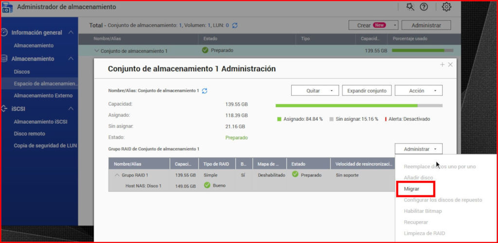
Task: Click the Expandir conjunto button
Action: click(366, 91)
